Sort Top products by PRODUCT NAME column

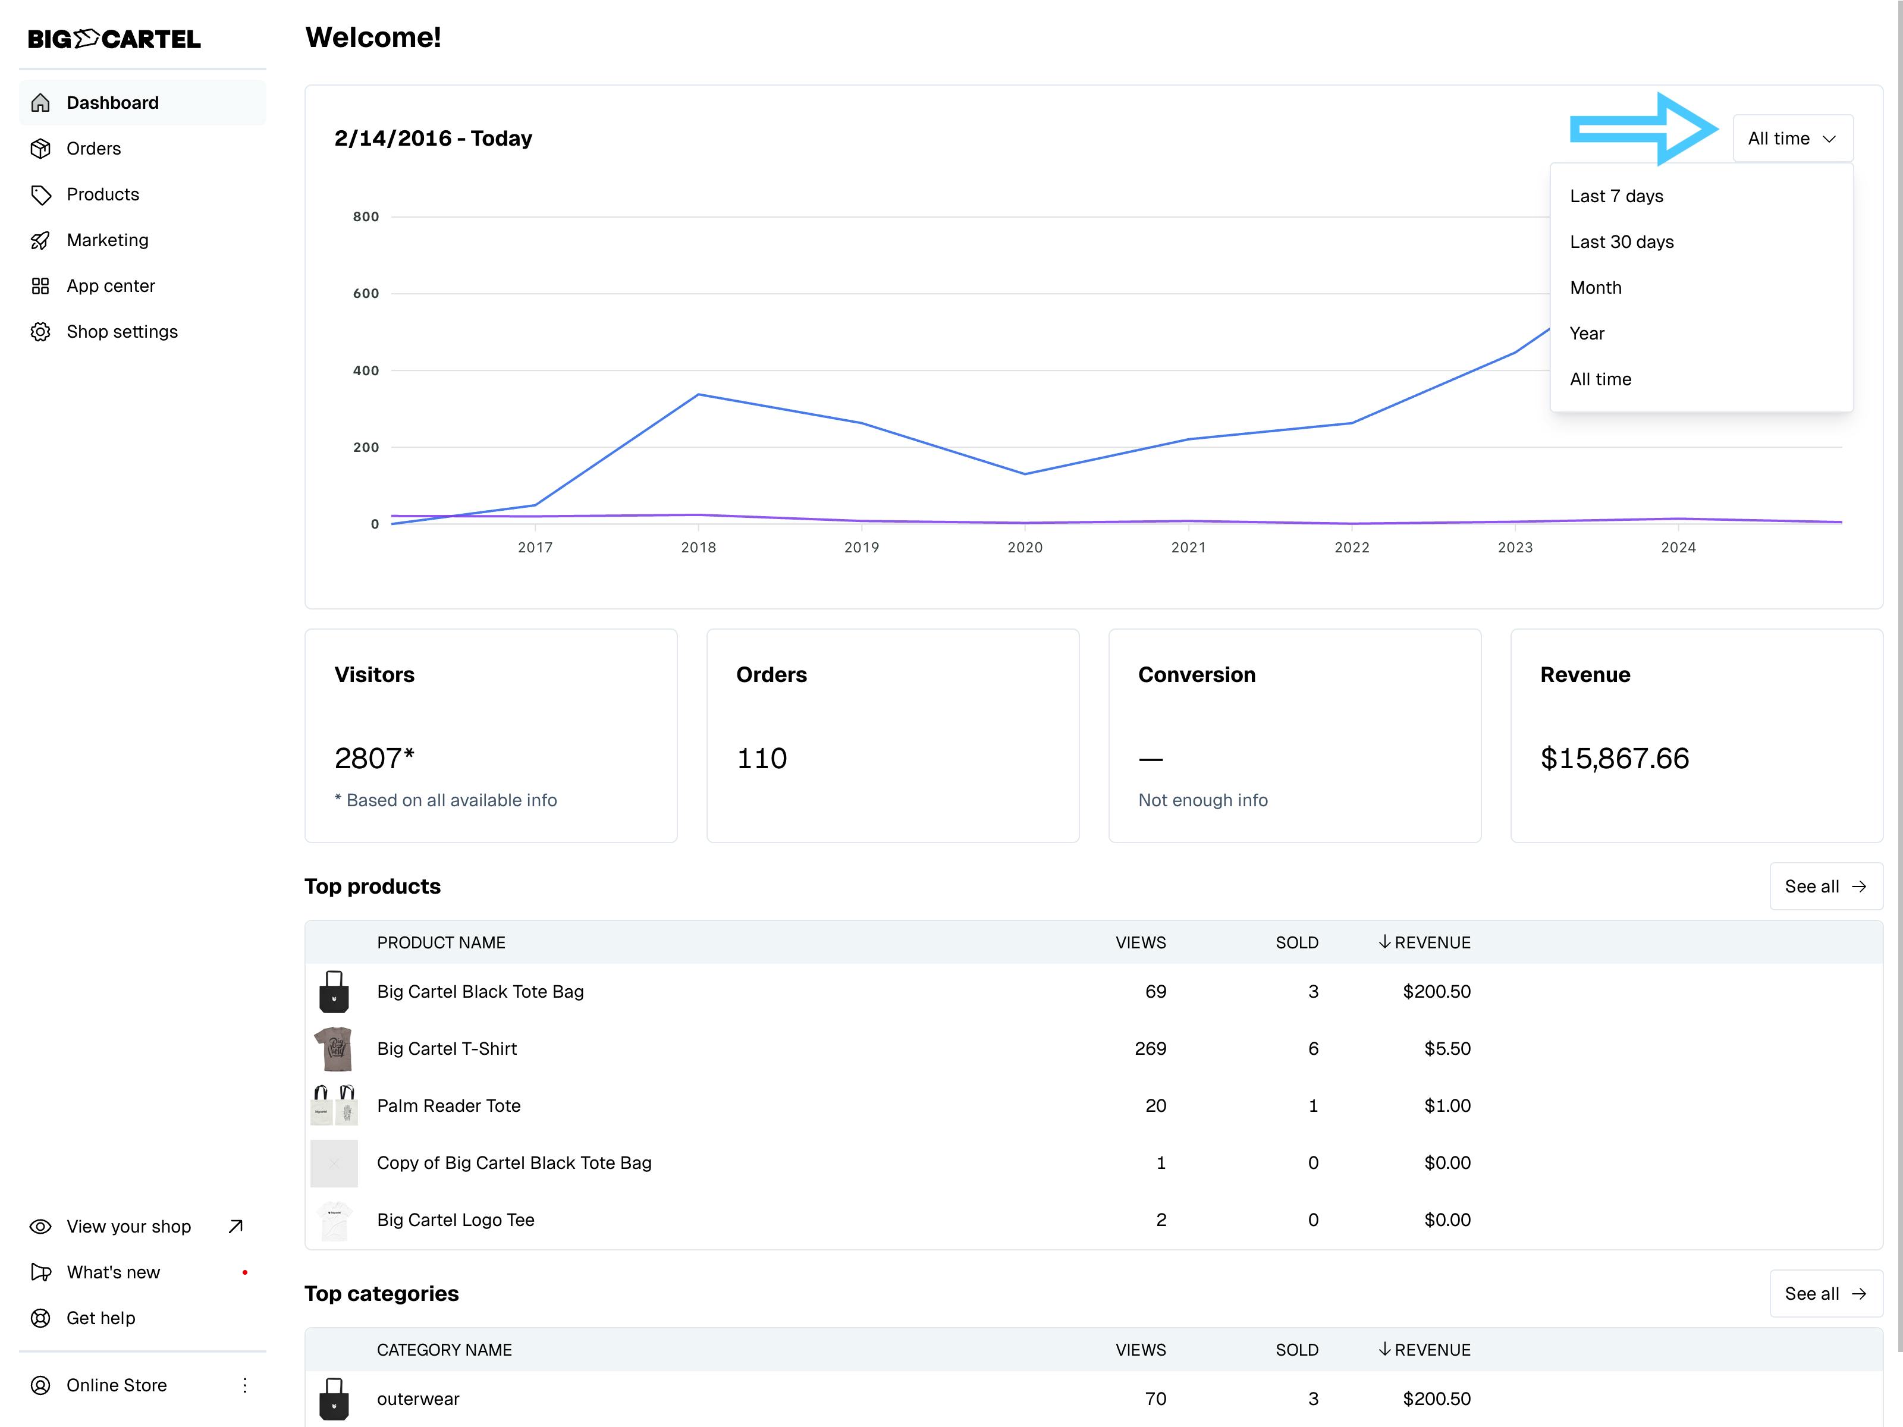coord(441,942)
